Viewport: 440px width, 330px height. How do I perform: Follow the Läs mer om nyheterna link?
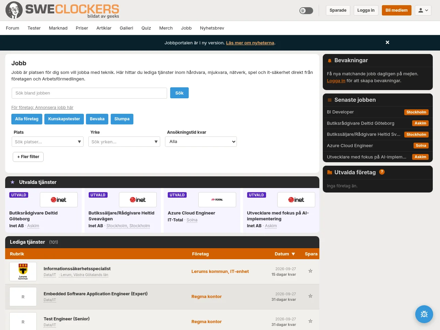click(250, 43)
